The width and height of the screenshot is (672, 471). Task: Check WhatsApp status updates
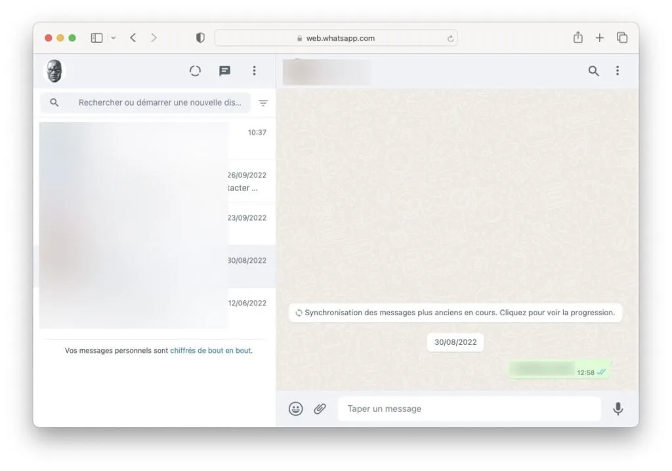point(195,71)
